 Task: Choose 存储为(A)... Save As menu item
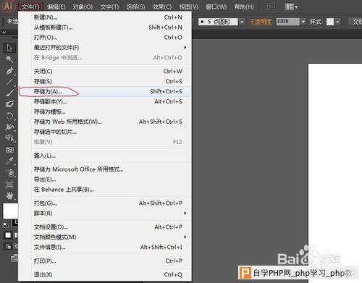coord(108,92)
